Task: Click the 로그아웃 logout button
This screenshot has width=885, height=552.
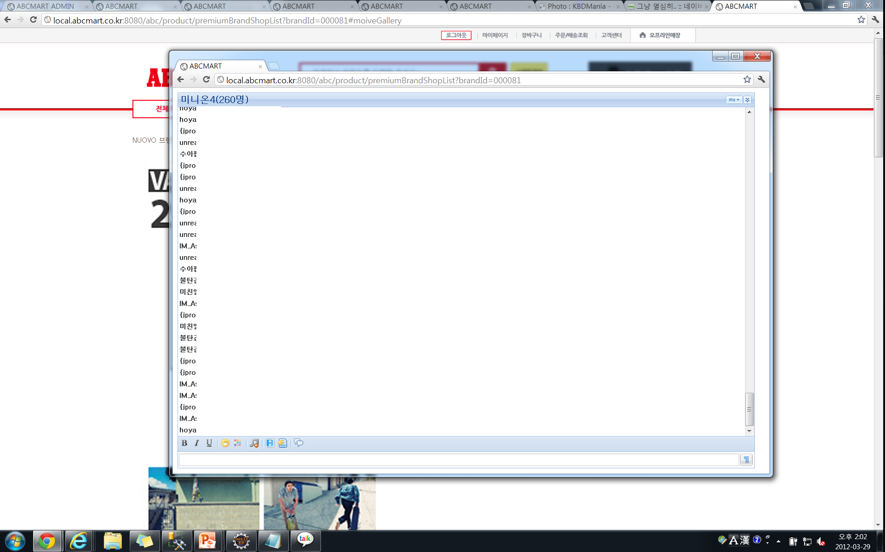Action: point(456,35)
